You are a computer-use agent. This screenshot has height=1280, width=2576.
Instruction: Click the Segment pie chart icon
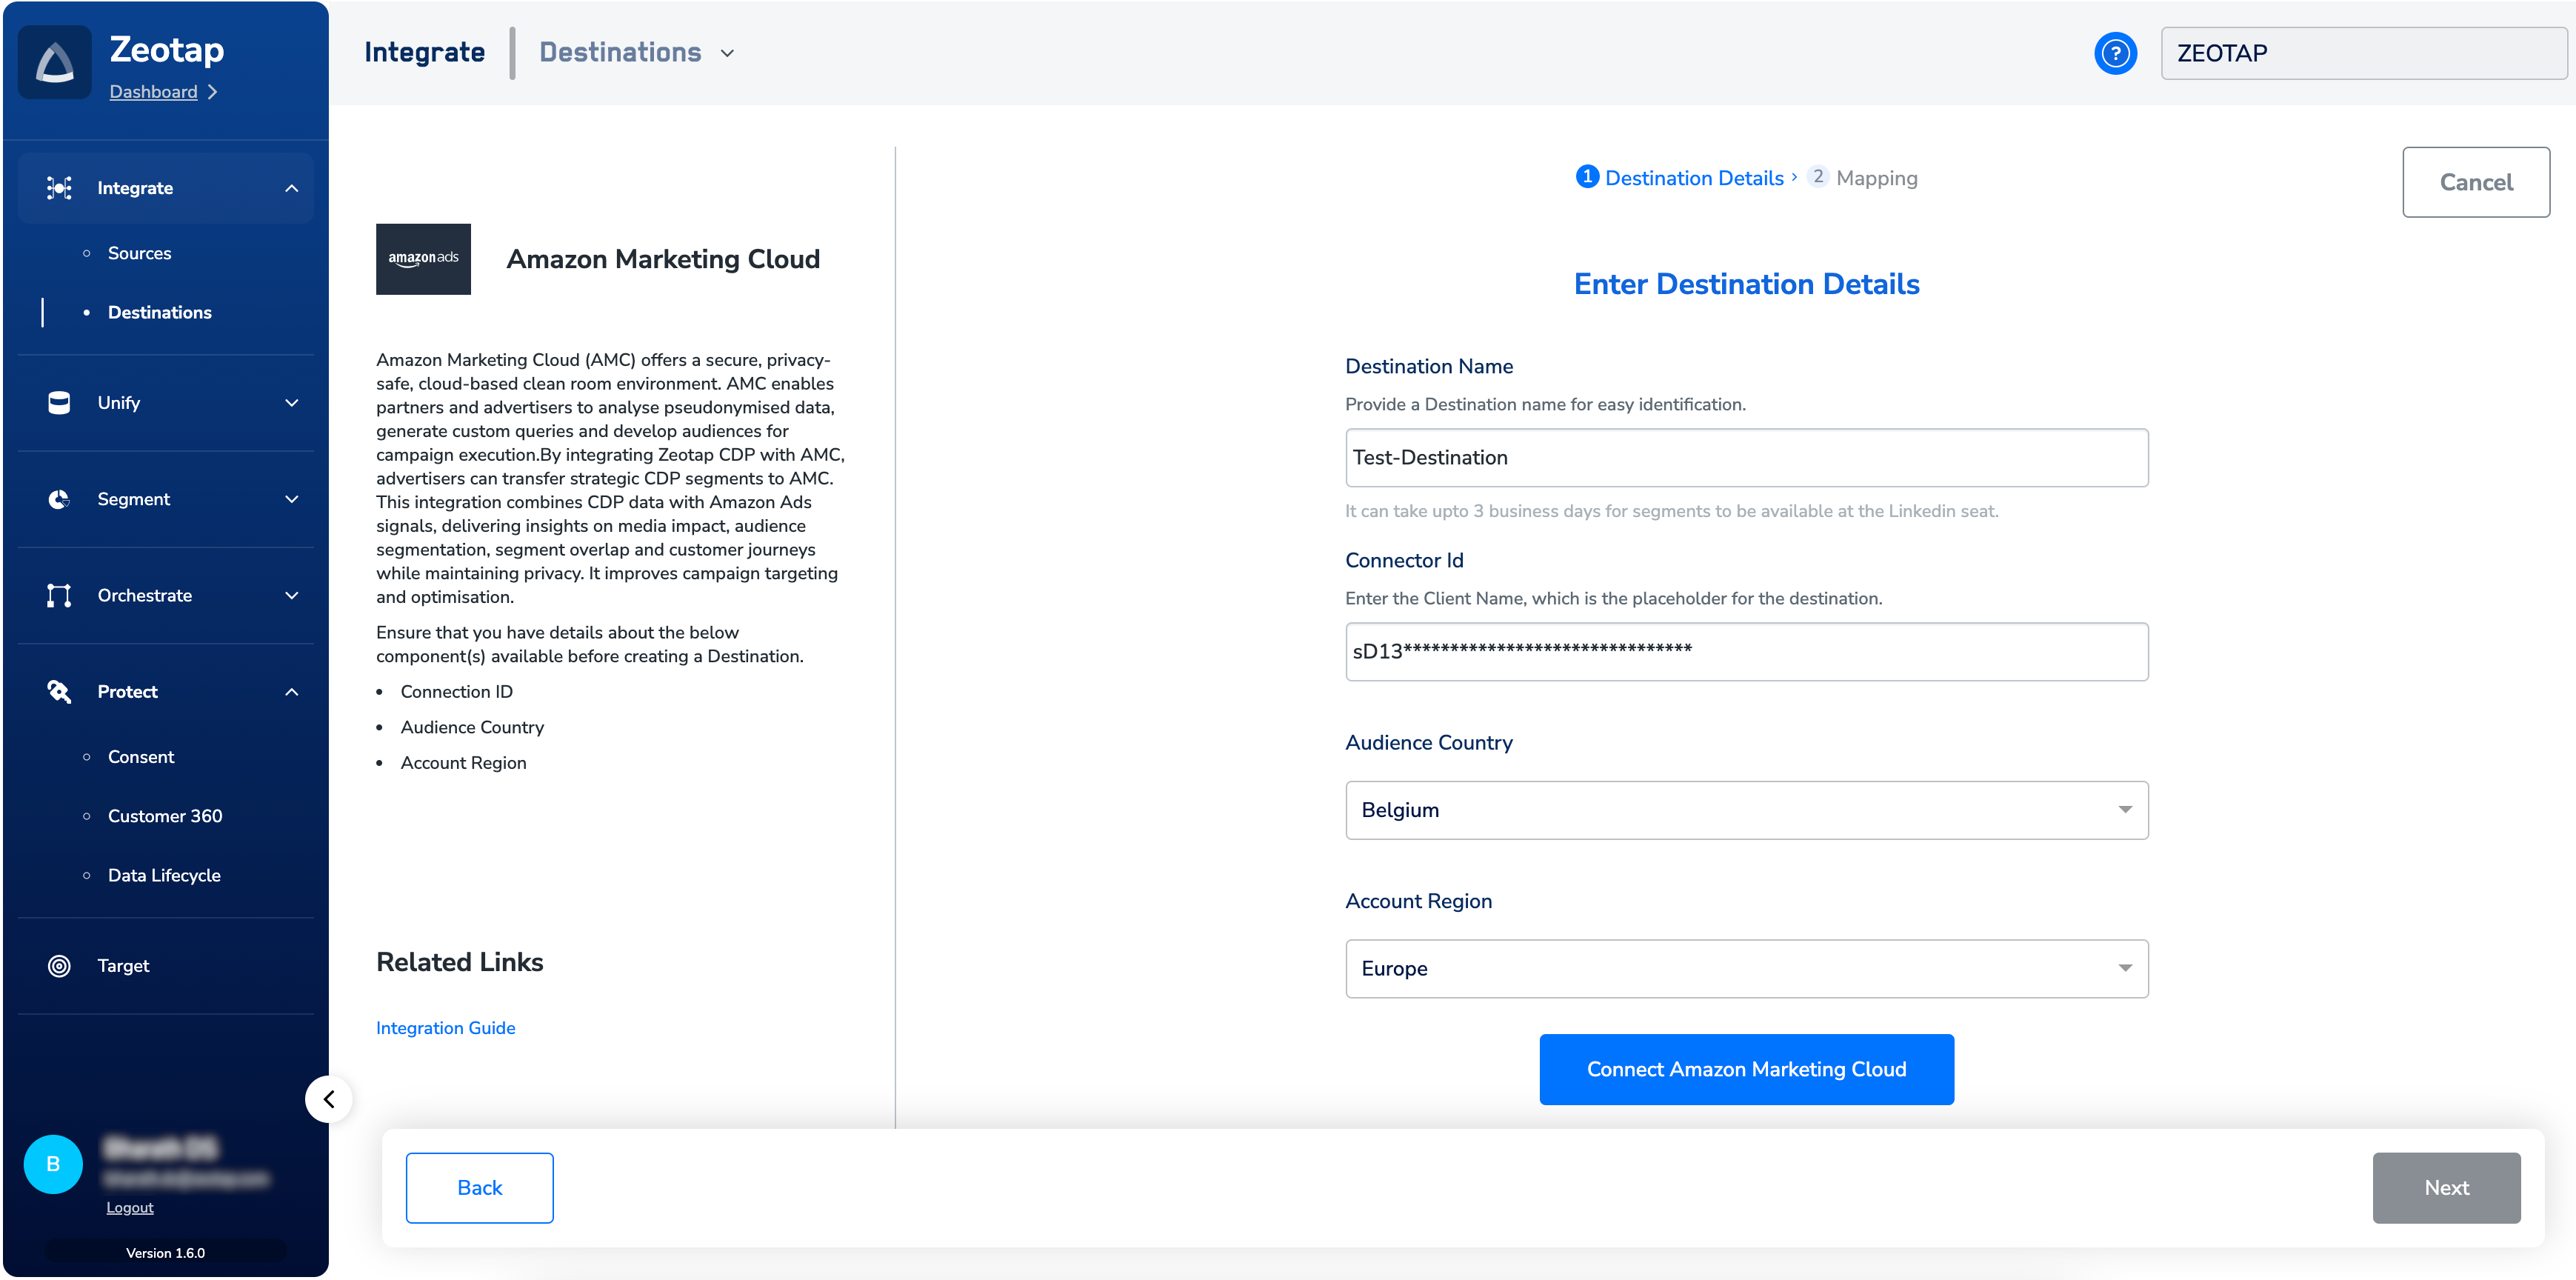click(x=59, y=499)
